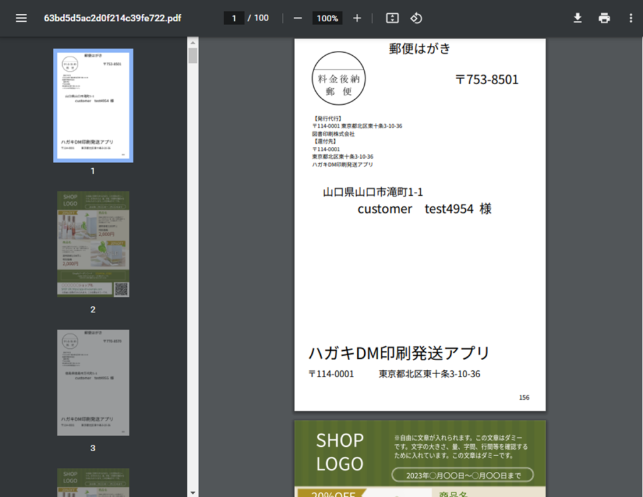Print the PDF document
This screenshot has width=643, height=497.
(604, 18)
